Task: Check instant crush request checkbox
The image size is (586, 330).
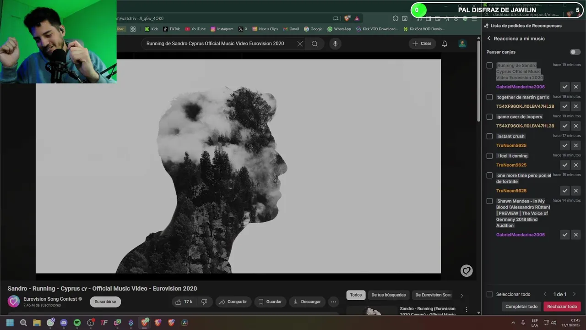Action: pos(489,136)
